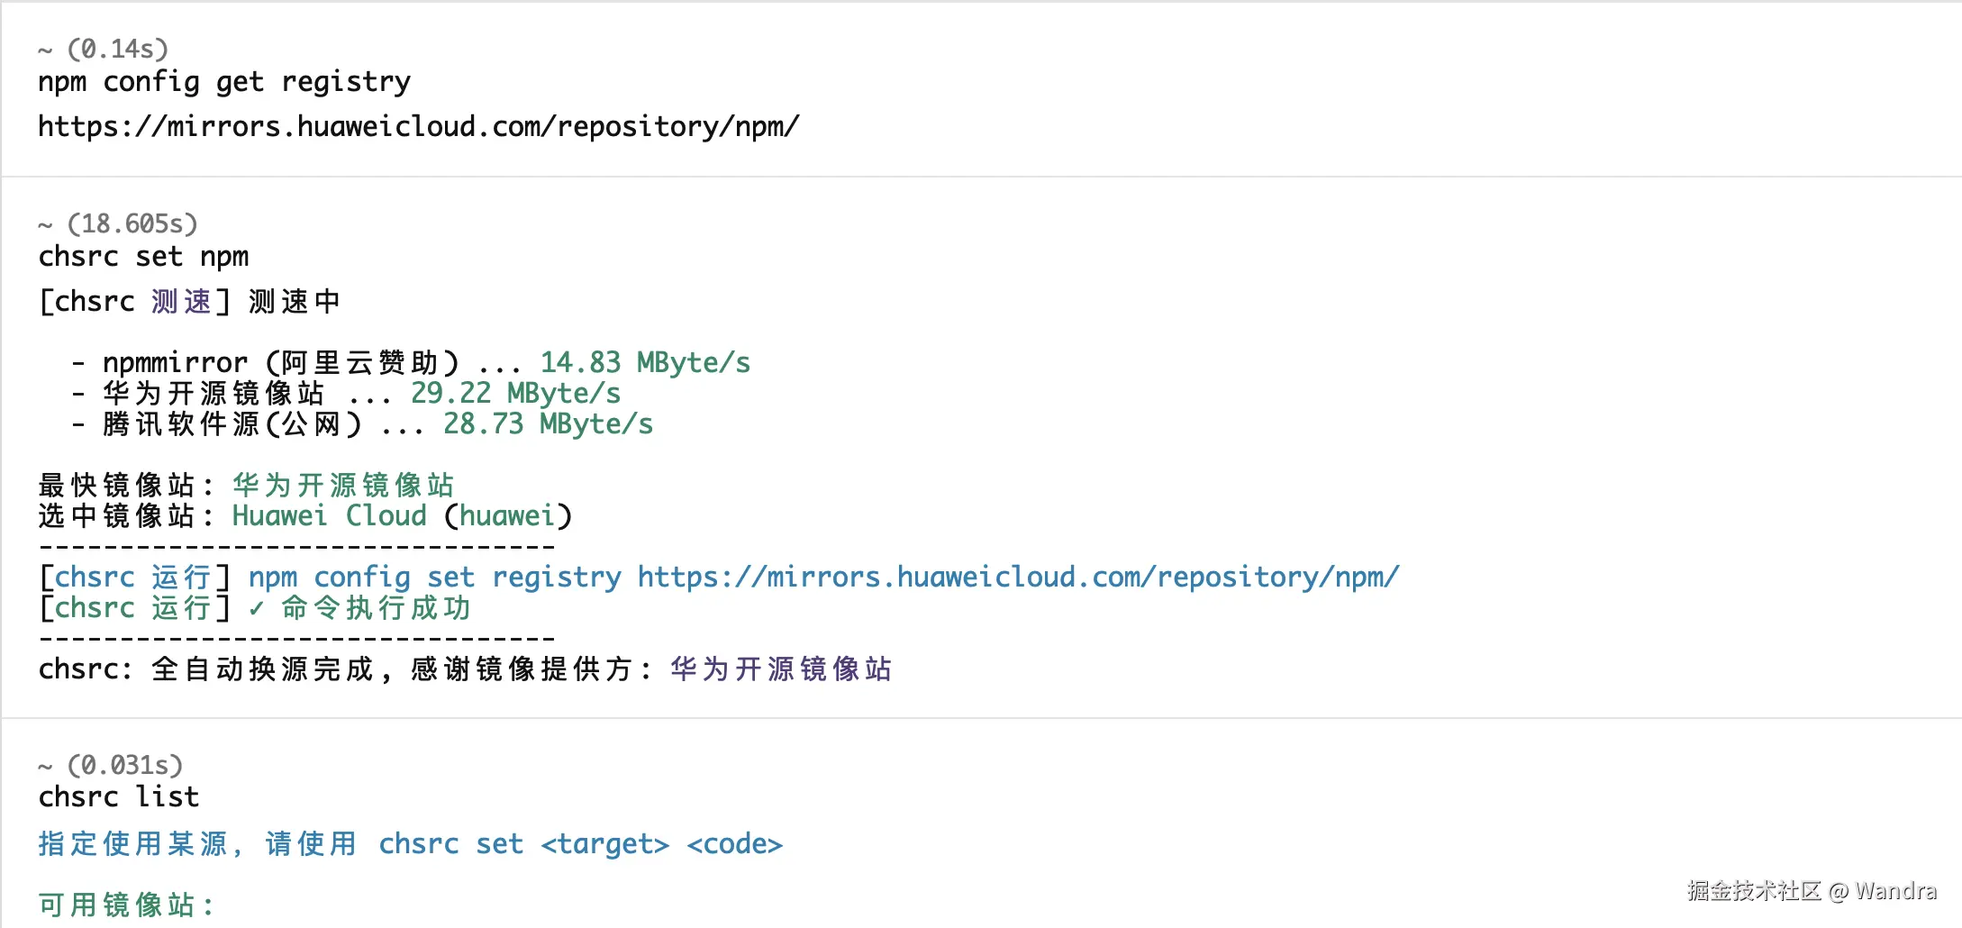Click the 18.605s execution time label
Viewport: 1962px width, 928px height.
pos(132,223)
